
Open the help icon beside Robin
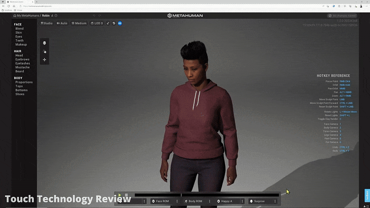pos(56,16)
